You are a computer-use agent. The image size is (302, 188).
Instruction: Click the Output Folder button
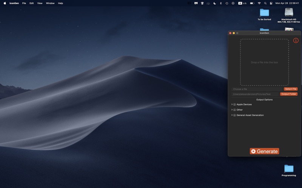288,94
